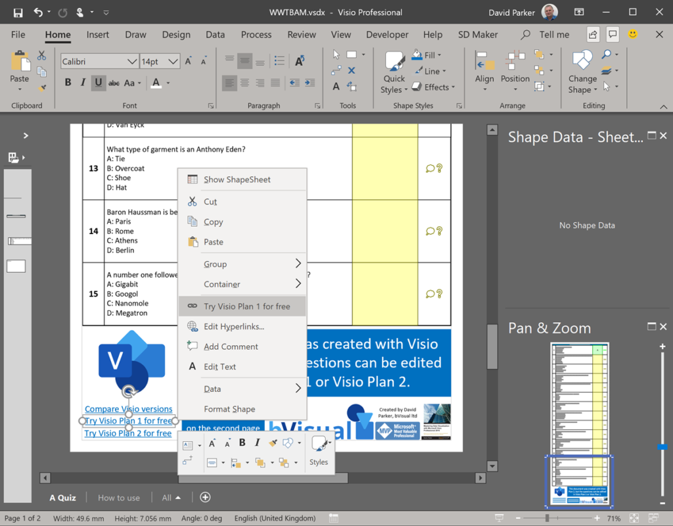This screenshot has width=673, height=526.
Task: Open Styles from the floating mini toolbar
Action: (x=319, y=452)
